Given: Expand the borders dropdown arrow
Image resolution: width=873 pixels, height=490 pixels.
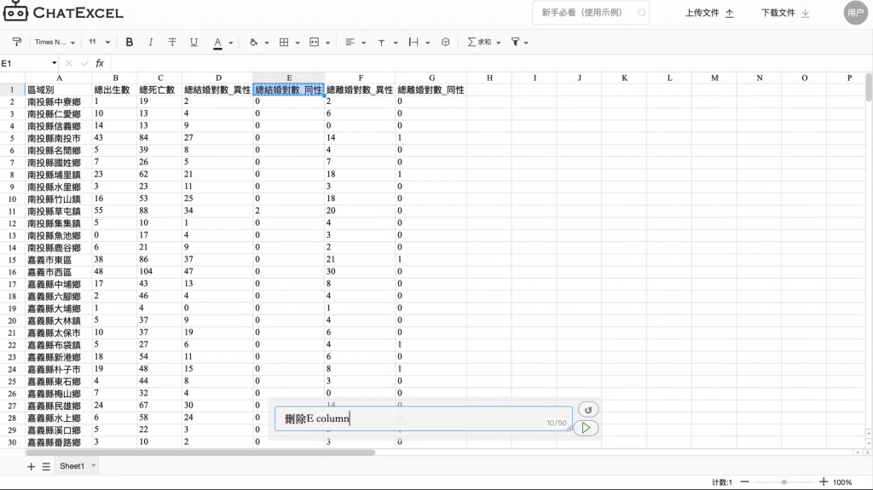Looking at the screenshot, I should coord(298,43).
